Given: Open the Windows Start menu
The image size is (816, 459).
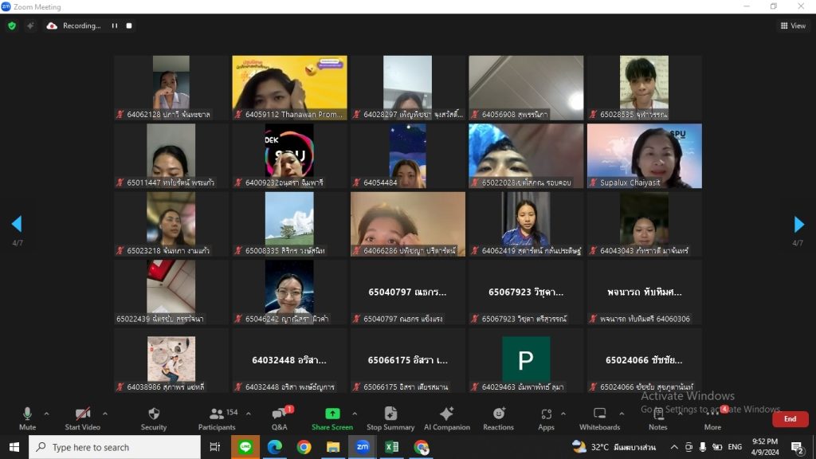Looking at the screenshot, I should [14, 447].
